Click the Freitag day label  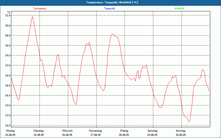point(124,131)
